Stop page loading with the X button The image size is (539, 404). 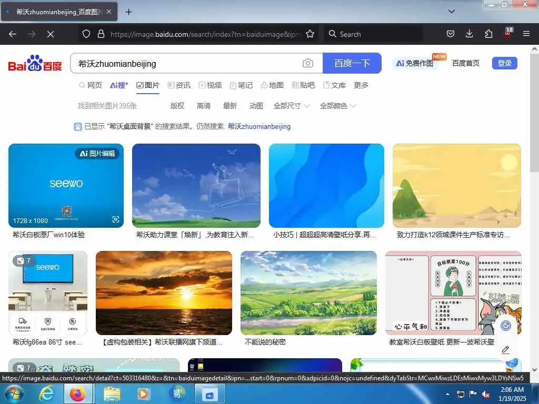pyautogui.click(x=51, y=34)
